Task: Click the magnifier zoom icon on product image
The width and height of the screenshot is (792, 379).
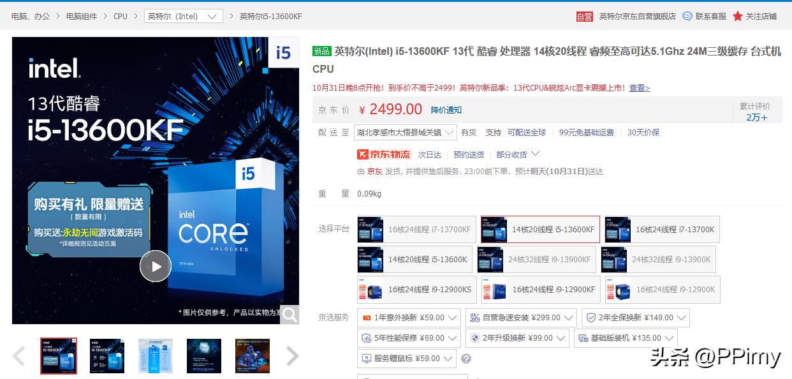Action: [x=290, y=315]
